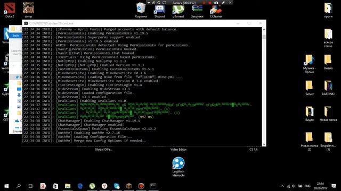This screenshot has height=191, width=341.
Task: Open Yandex Browser from the taskbar
Action: pos(104,186)
